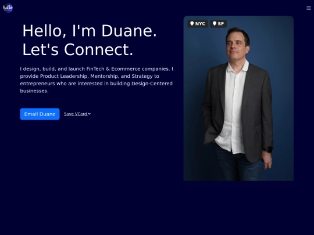314x235 pixels.
Task: Open the Save VCard link
Action: tap(76, 114)
